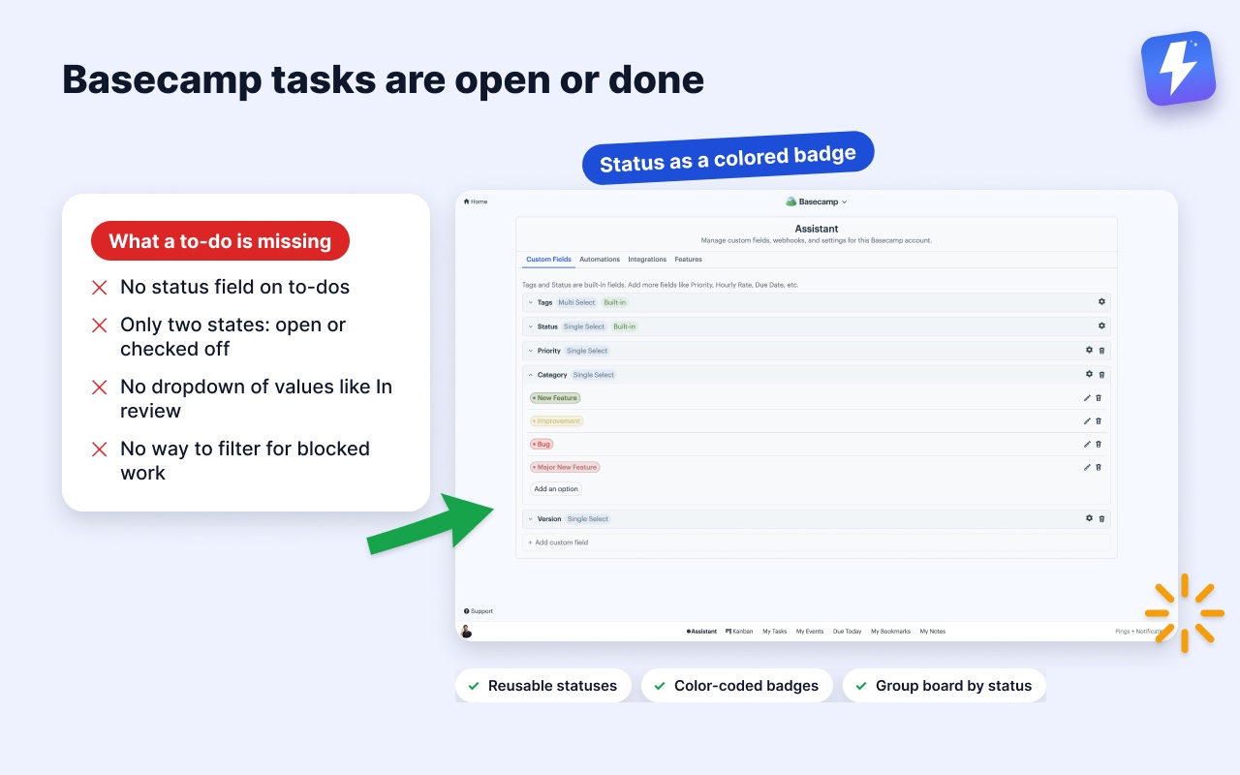Edit the Bug option pencil
1240x775 pixels.
[x=1087, y=445]
